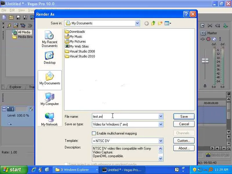Click Internet Explorer quick launch icon
The height and width of the screenshot is (174, 232).
coord(34,170)
